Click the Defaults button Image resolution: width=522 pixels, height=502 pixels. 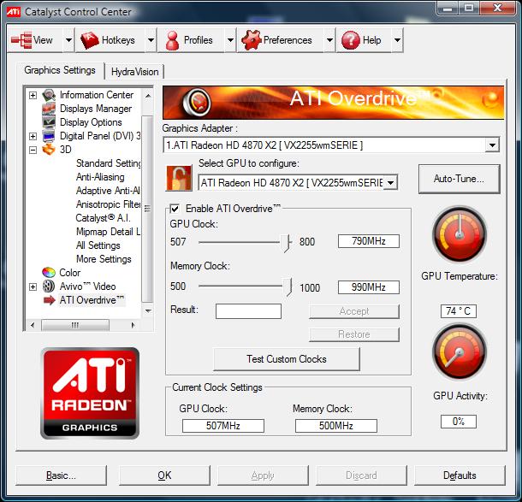click(x=460, y=475)
